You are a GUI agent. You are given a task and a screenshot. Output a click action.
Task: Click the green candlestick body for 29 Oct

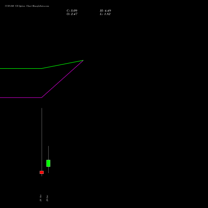point(48,163)
